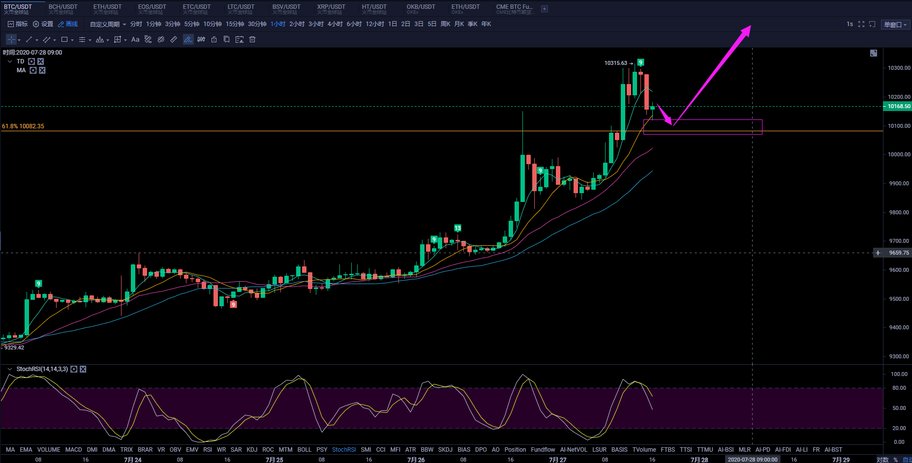This screenshot has width=912, height=463.
Task: Select the Aa text annotation tool
Action: [x=135, y=40]
